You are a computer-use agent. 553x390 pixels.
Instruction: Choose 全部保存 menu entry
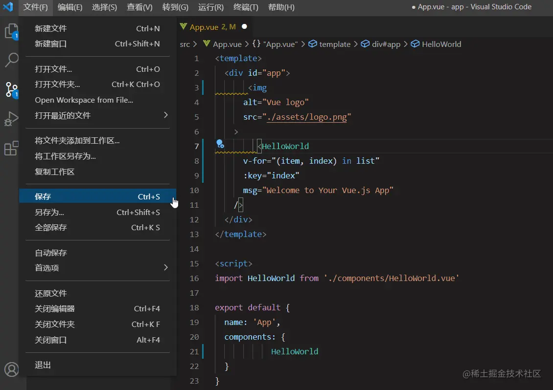[x=98, y=227]
